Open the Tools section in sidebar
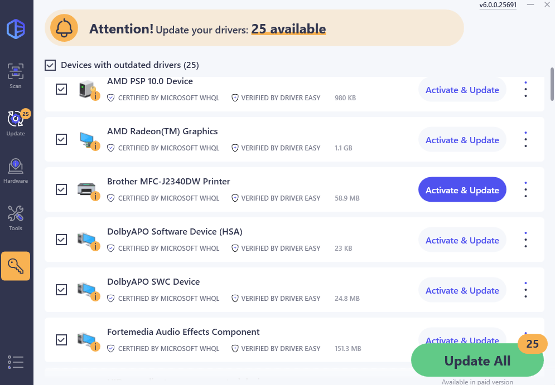The height and width of the screenshot is (385, 555). click(16, 218)
